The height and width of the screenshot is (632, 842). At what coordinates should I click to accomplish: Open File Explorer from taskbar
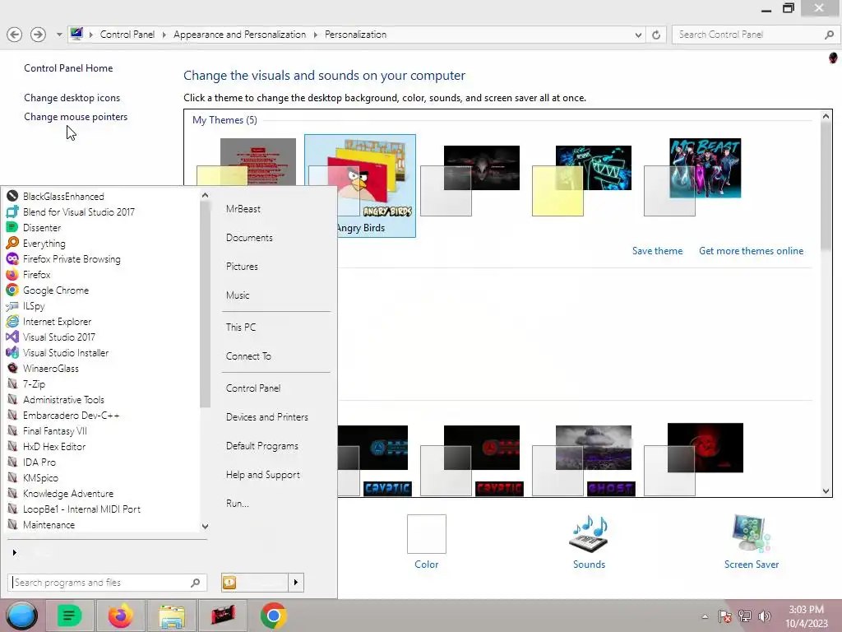coord(172,616)
